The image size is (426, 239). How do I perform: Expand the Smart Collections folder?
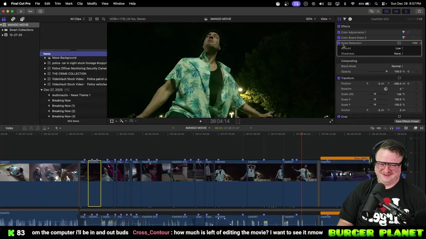coord(3,30)
